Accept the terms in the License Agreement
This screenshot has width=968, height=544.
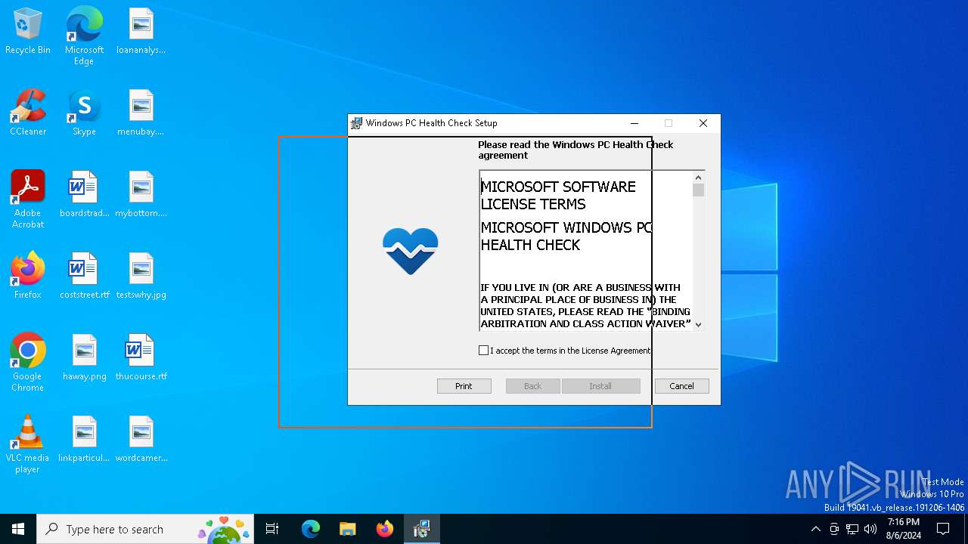484,351
